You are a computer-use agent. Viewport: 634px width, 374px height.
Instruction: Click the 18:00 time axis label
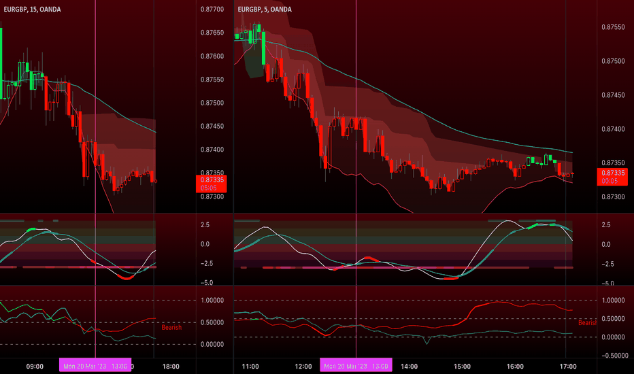pyautogui.click(x=171, y=367)
